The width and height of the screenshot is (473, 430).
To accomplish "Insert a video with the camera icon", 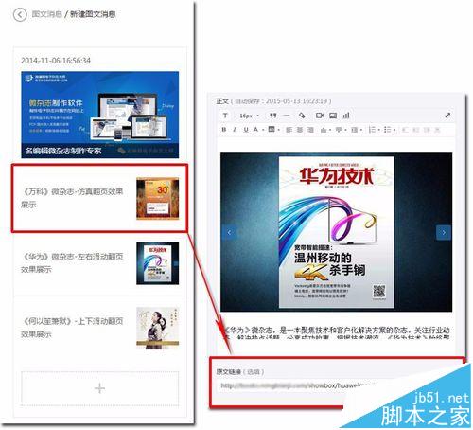I will (x=320, y=116).
